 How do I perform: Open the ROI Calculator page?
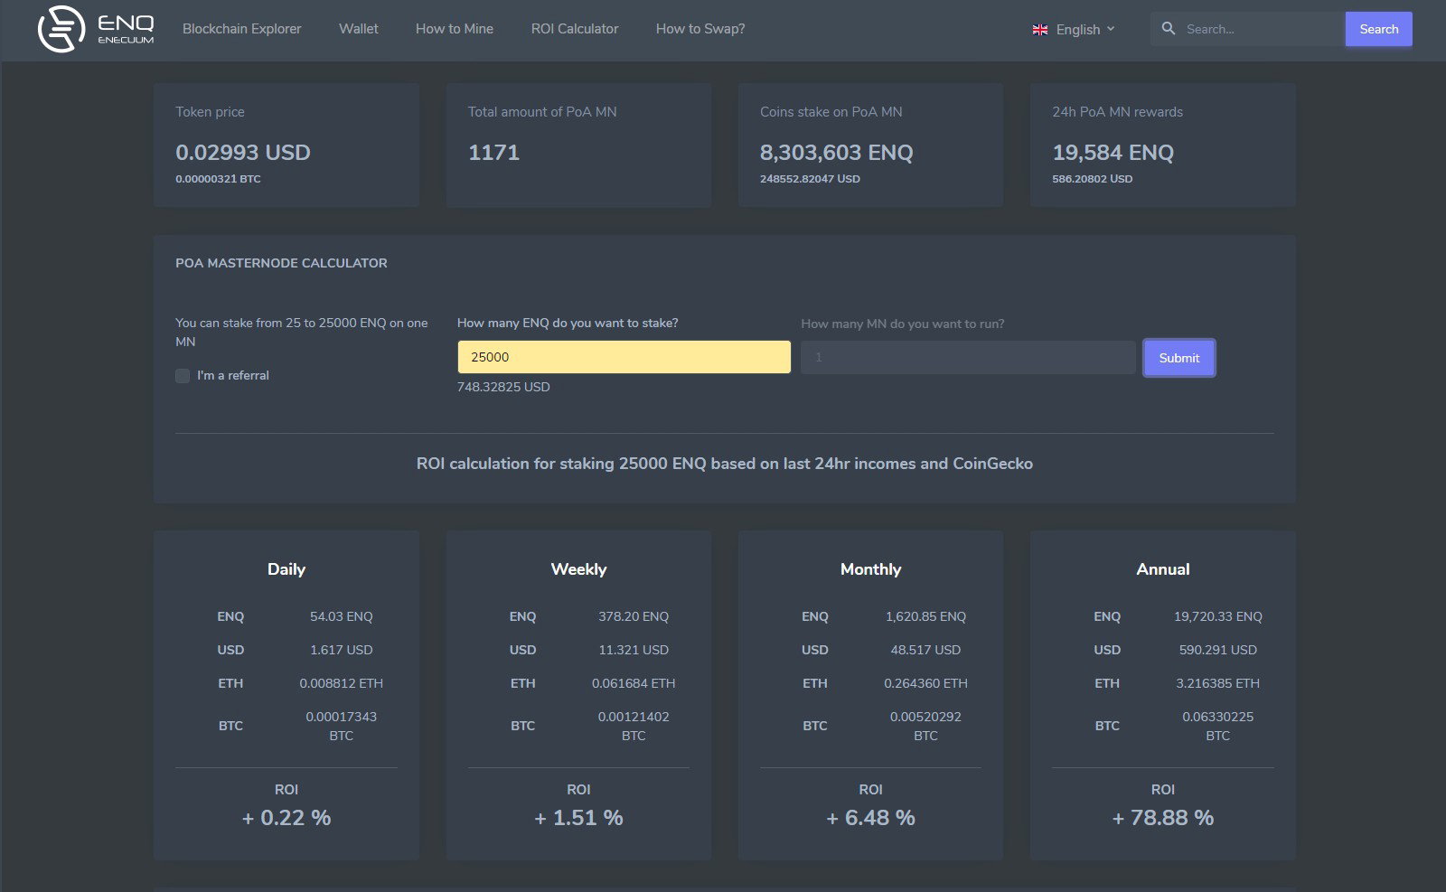[575, 29]
